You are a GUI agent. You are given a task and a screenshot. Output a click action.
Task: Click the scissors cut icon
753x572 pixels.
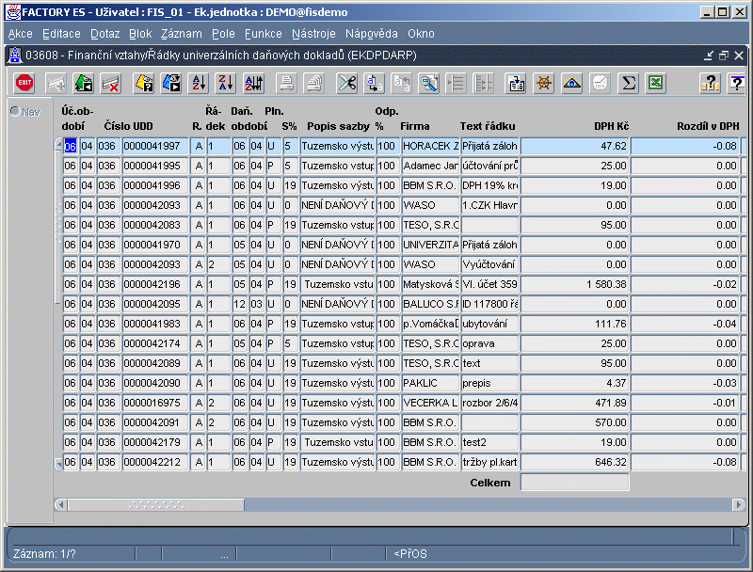[x=346, y=83]
